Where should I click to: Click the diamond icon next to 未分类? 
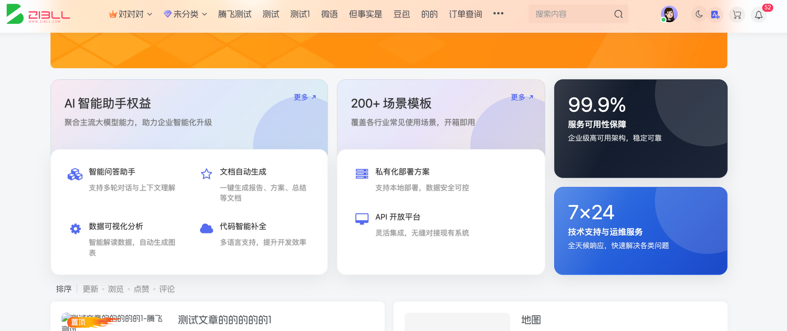click(167, 14)
